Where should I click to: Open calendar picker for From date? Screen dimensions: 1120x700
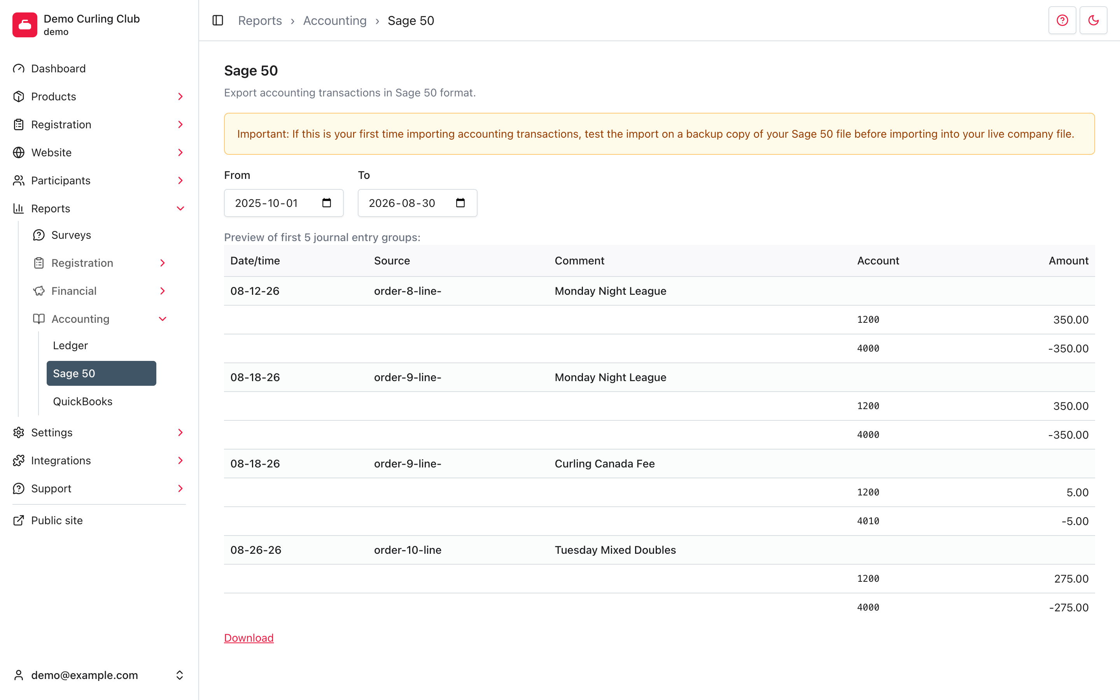coord(327,203)
